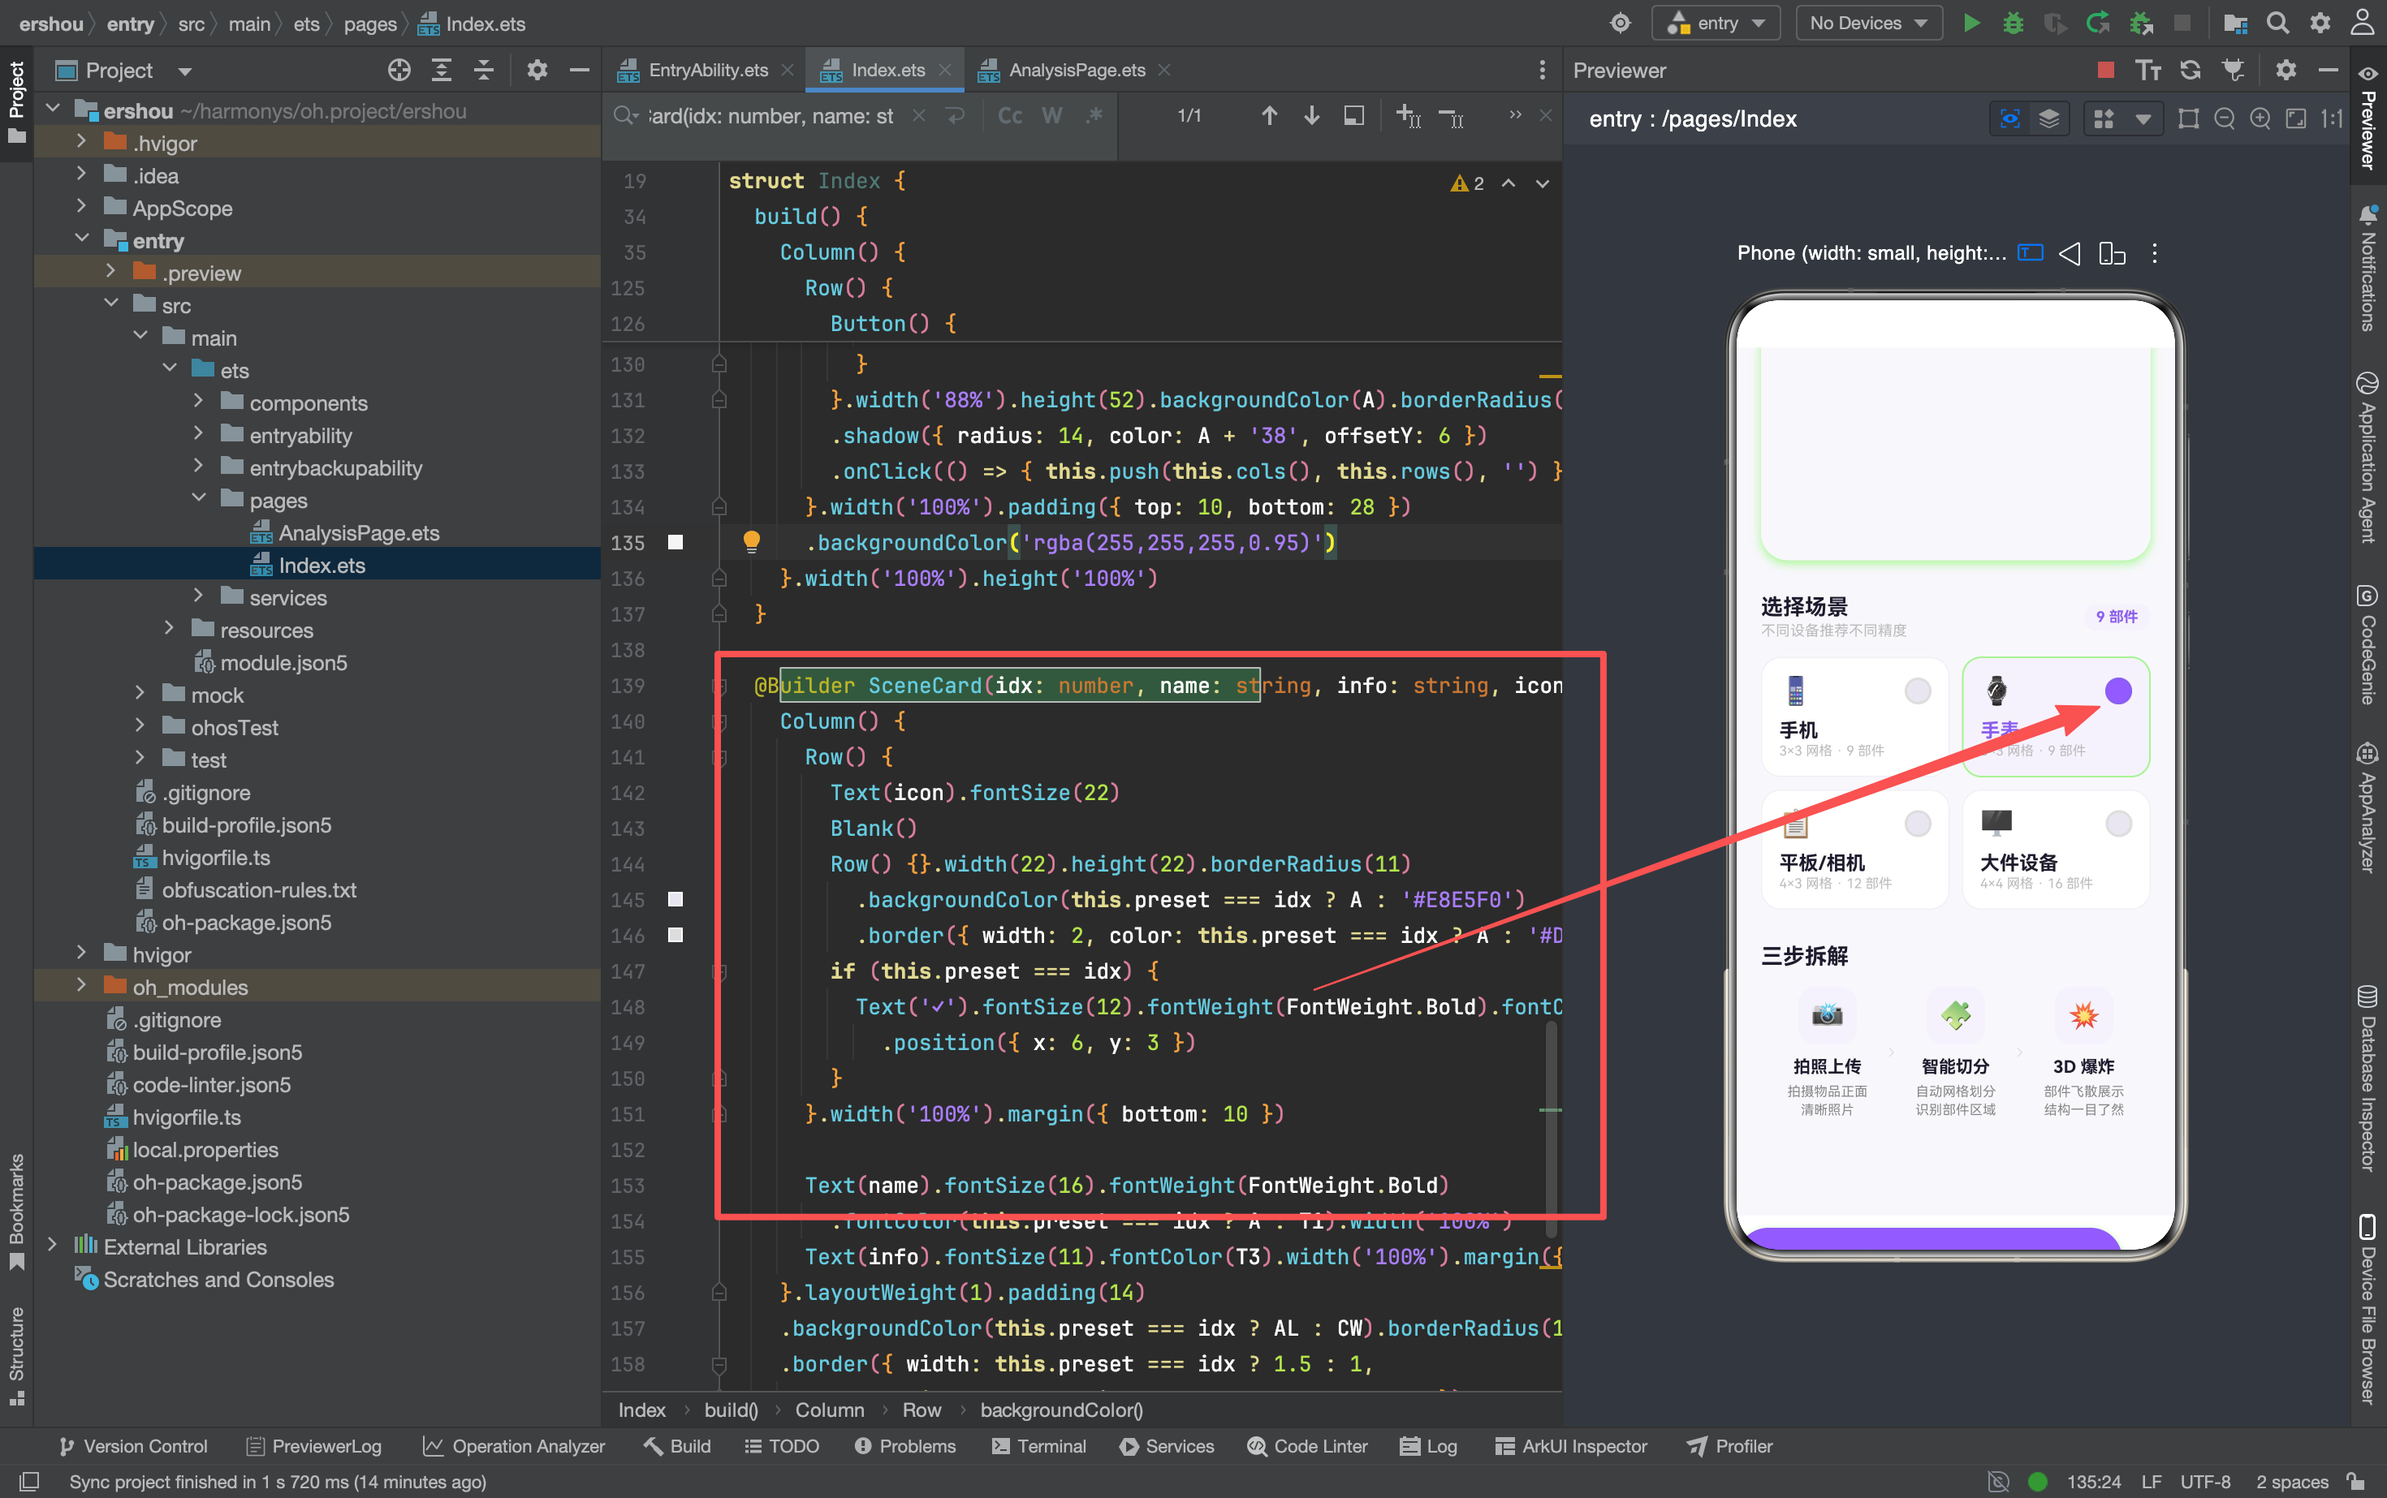Open ArkUI Inspector tool window
The width and height of the screenshot is (2387, 1498).
tap(1571, 1447)
